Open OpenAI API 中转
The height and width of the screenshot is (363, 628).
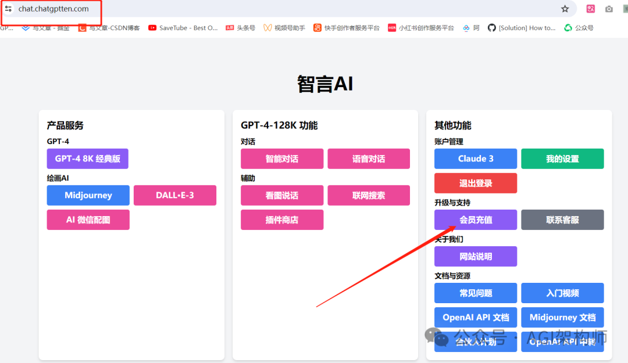tap(562, 342)
